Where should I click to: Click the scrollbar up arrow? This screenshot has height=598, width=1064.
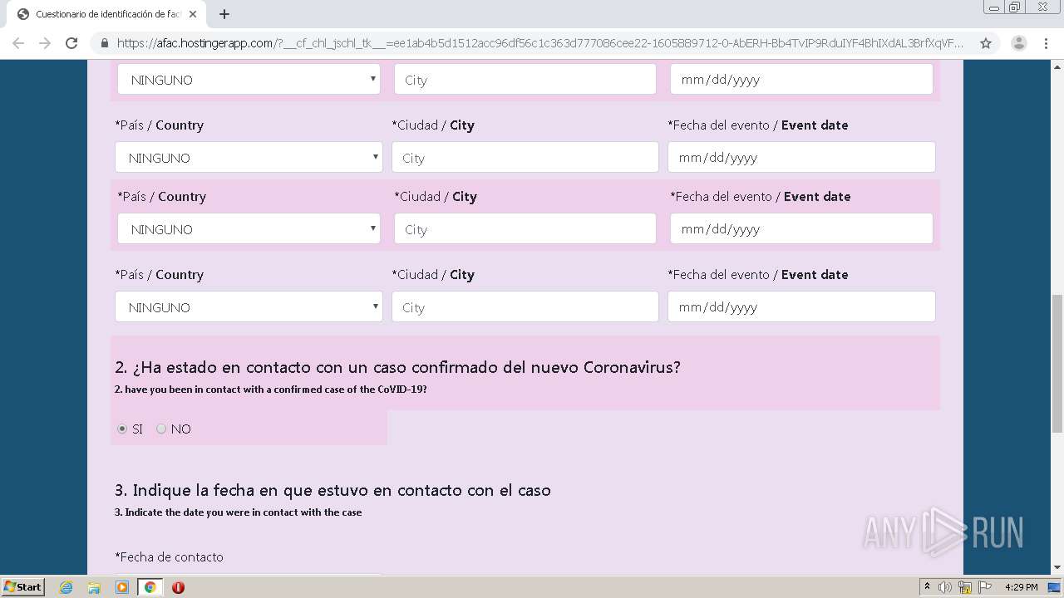click(x=1057, y=66)
